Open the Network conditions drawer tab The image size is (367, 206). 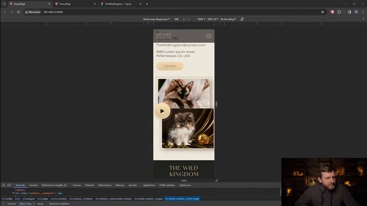click(59, 204)
